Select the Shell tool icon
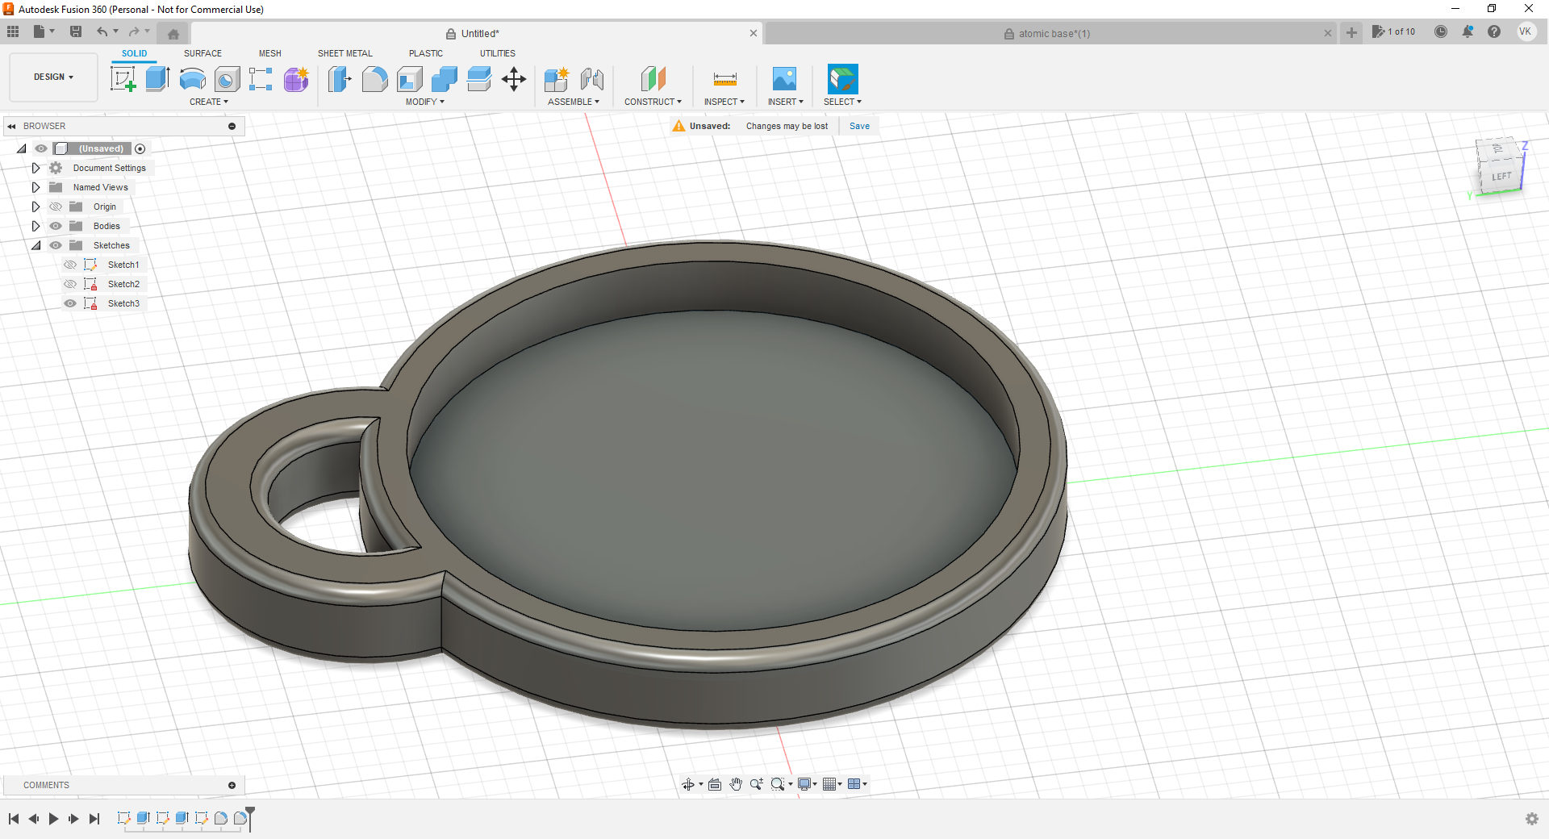The image size is (1549, 839). [x=409, y=79]
